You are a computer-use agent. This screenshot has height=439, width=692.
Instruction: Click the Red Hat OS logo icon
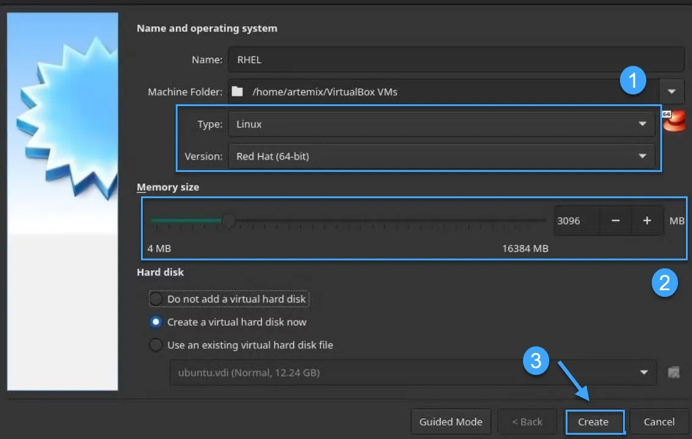pos(674,121)
